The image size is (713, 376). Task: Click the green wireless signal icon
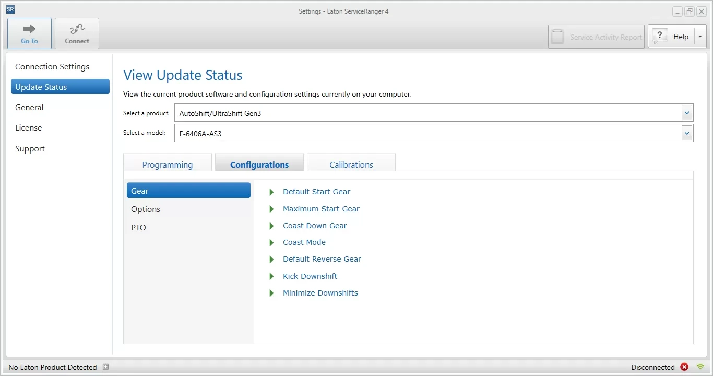[x=700, y=367]
